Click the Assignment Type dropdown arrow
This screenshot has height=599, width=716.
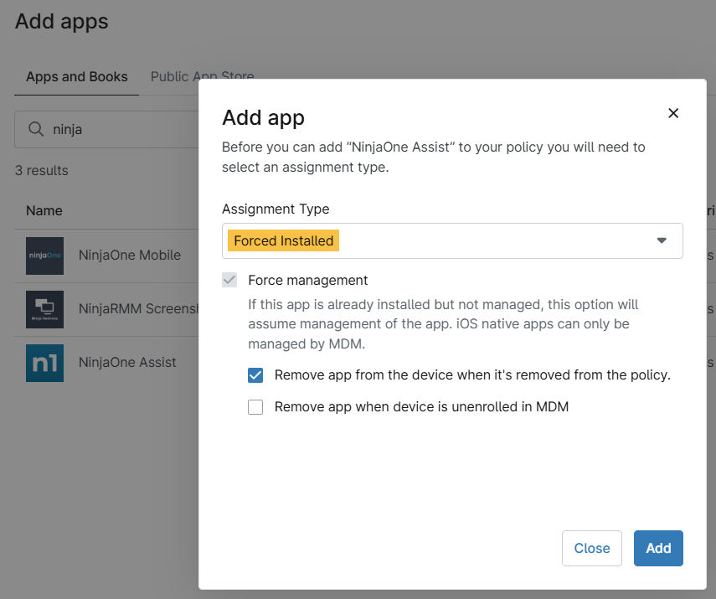[662, 240]
